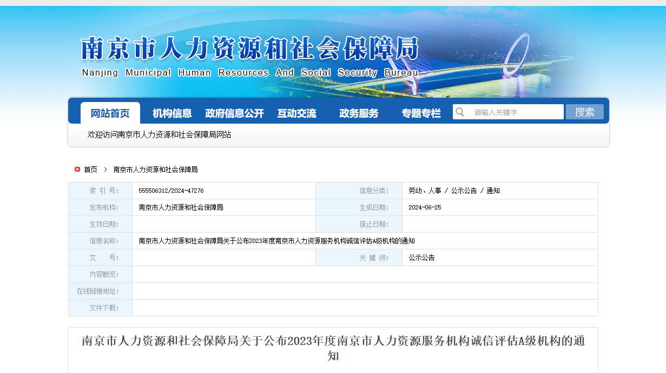
Task: Click the date value 2024-06-25
Action: click(x=425, y=207)
